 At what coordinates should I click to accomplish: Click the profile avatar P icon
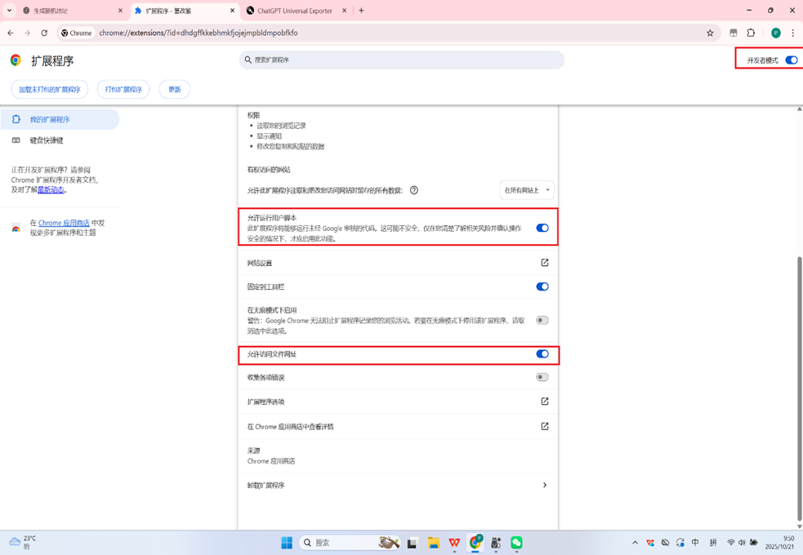click(774, 33)
